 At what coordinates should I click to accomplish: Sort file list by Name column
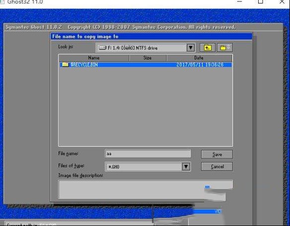(x=93, y=58)
